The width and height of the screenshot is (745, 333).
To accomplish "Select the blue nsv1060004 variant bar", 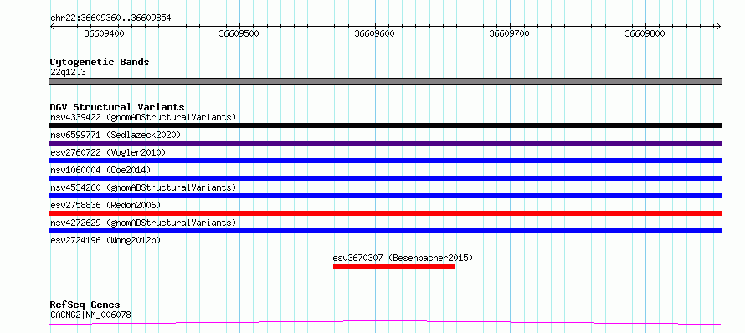I will [x=385, y=178].
